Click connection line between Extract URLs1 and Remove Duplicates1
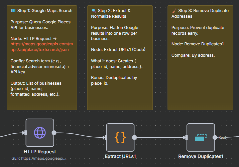Image resolution: width=239 pixels, height=167 pixels. tap(160, 137)
